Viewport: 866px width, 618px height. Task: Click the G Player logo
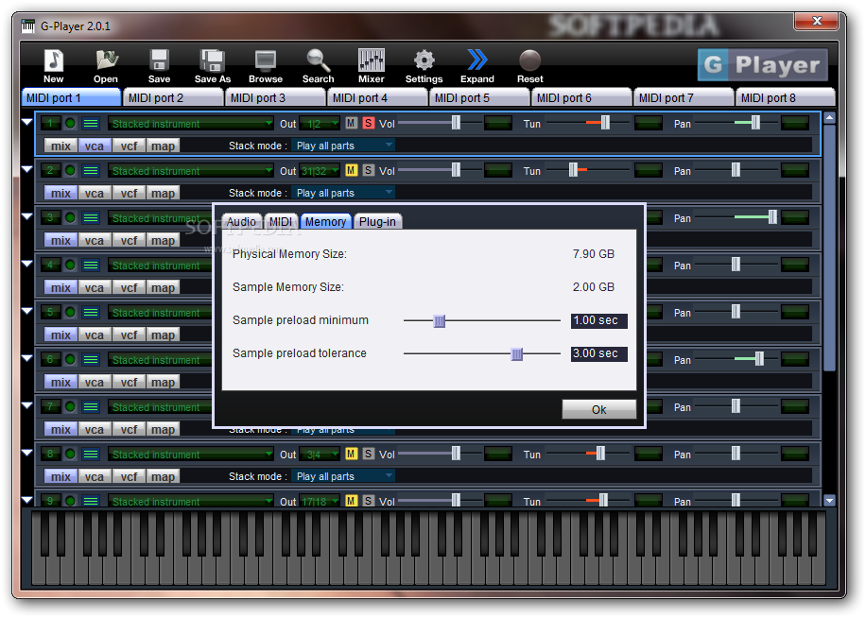763,65
